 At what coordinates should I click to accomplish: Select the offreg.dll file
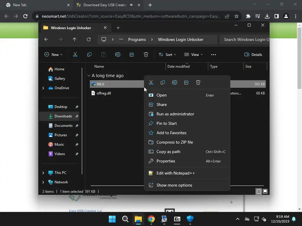point(104,93)
